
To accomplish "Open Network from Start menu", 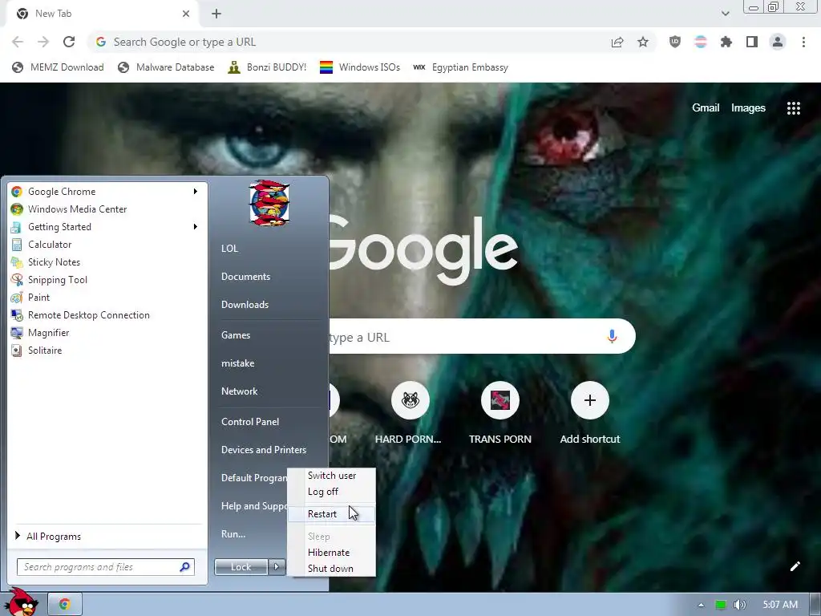I will (x=239, y=391).
